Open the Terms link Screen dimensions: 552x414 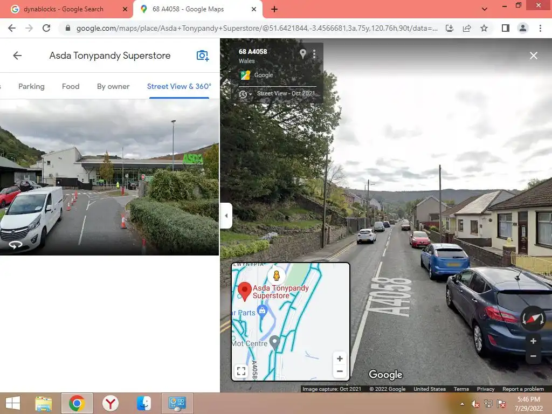point(461,389)
